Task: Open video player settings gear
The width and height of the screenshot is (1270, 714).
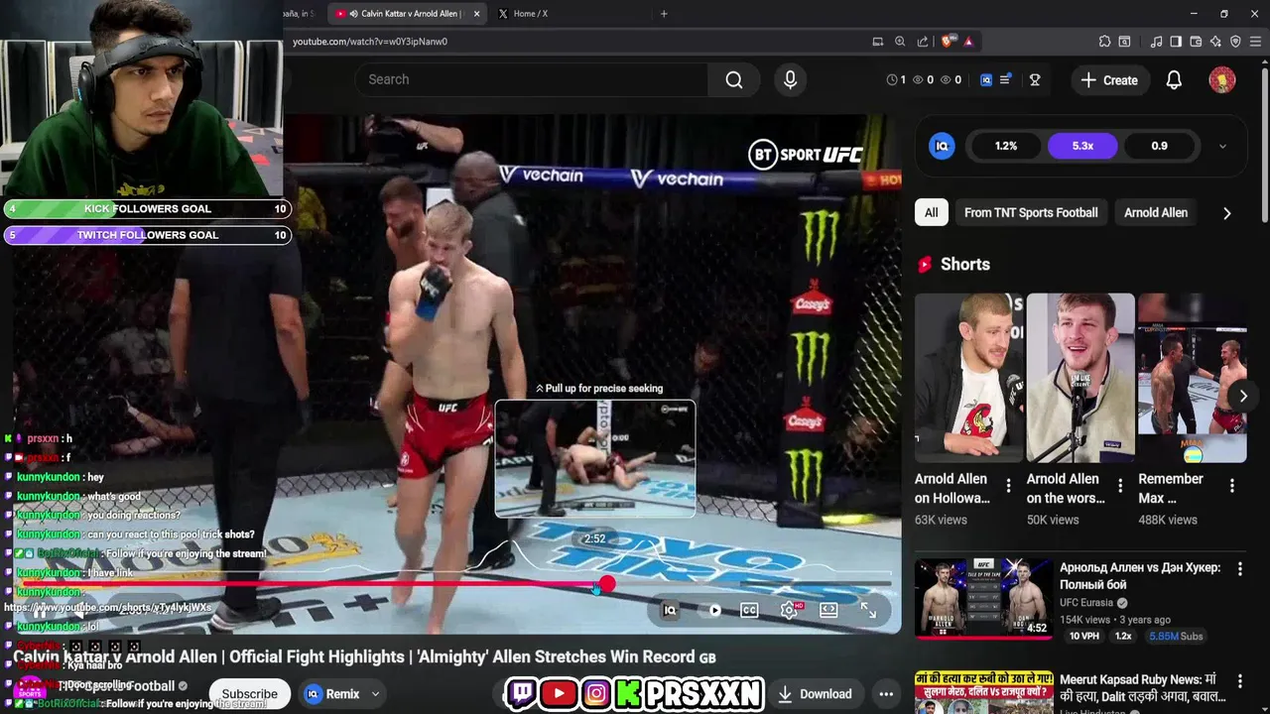Action: point(790,610)
